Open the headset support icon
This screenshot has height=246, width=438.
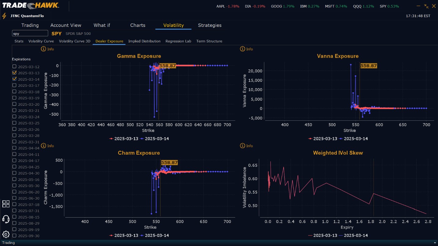(6, 219)
